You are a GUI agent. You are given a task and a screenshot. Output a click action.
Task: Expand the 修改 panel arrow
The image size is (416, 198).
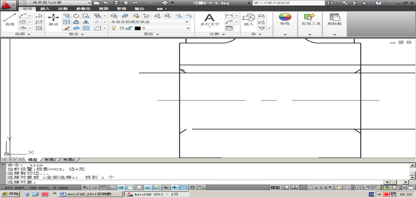coord(83,35)
